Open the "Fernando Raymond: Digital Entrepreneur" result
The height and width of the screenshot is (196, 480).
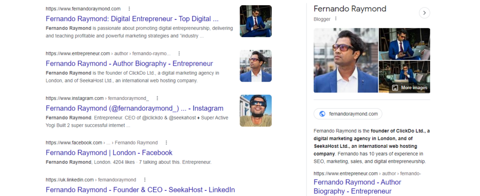tap(132, 19)
